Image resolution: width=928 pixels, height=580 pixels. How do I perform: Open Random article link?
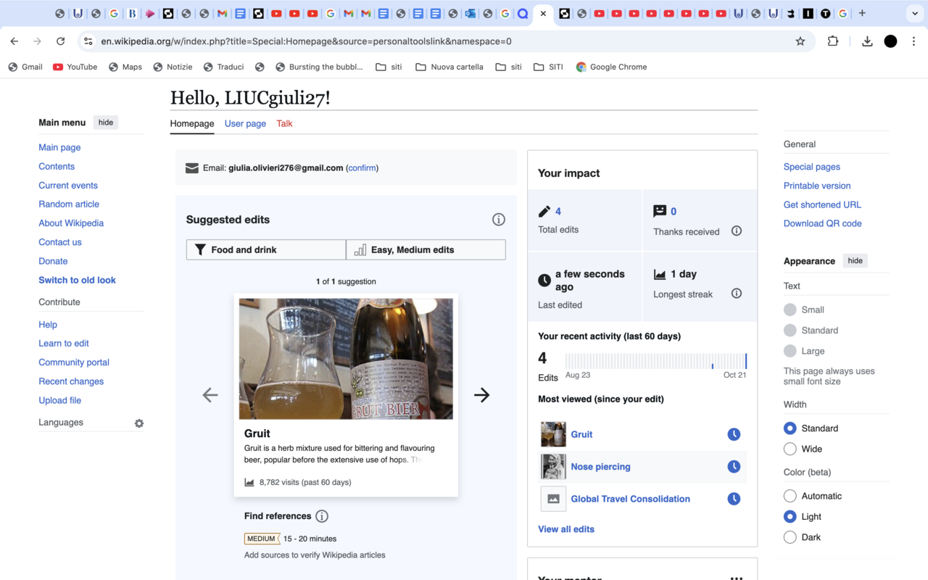click(x=69, y=204)
